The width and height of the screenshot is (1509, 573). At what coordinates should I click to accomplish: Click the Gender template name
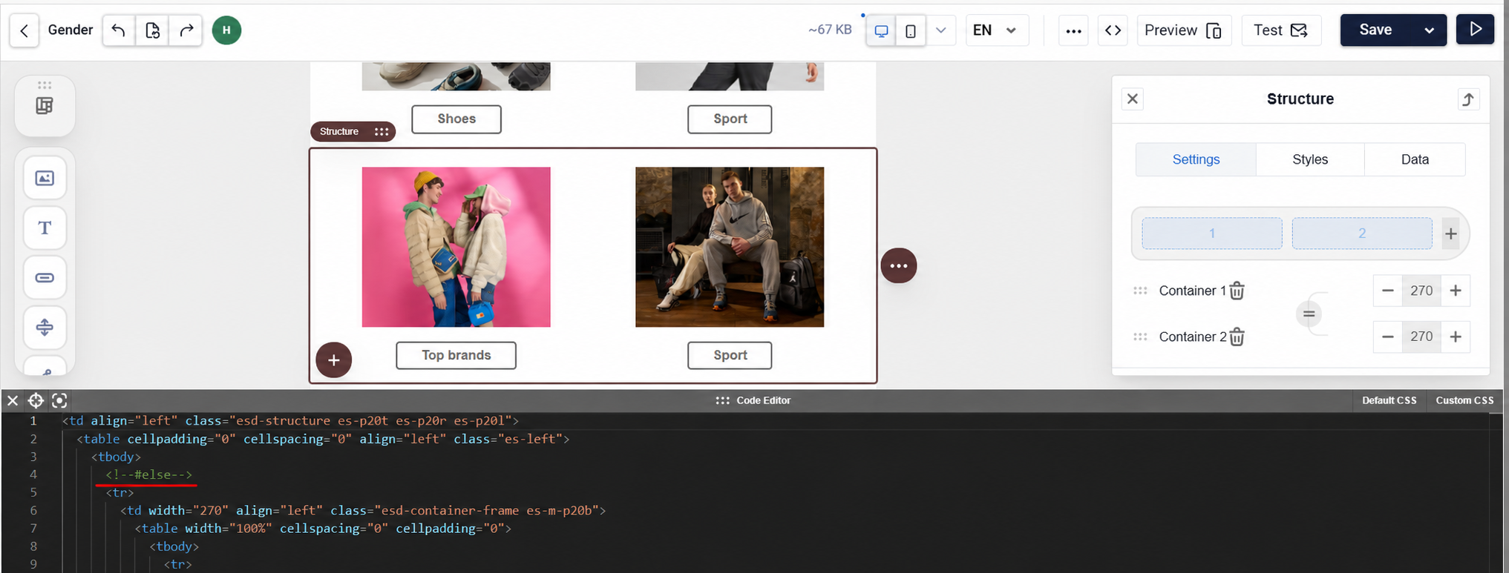pos(71,30)
